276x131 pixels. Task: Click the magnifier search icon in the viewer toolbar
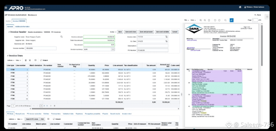pyautogui.click(x=225, y=20)
